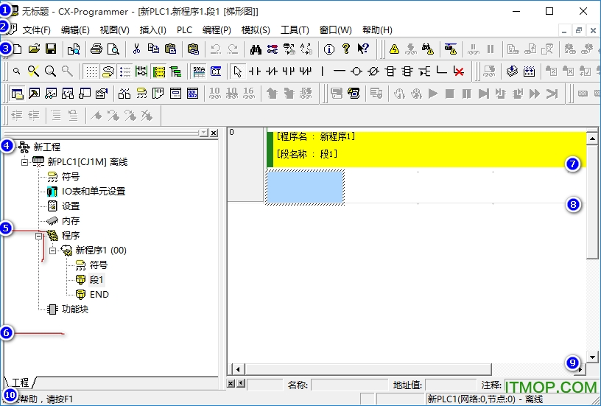This screenshot has width=601, height=406.
Task: Click the 名称 input field
Action: [x=349, y=385]
